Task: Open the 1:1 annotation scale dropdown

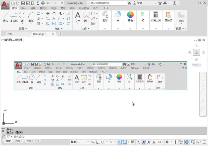Action: (x=160, y=142)
